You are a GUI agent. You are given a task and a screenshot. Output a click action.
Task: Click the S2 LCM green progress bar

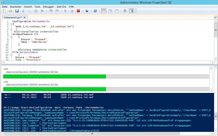(54, 76)
